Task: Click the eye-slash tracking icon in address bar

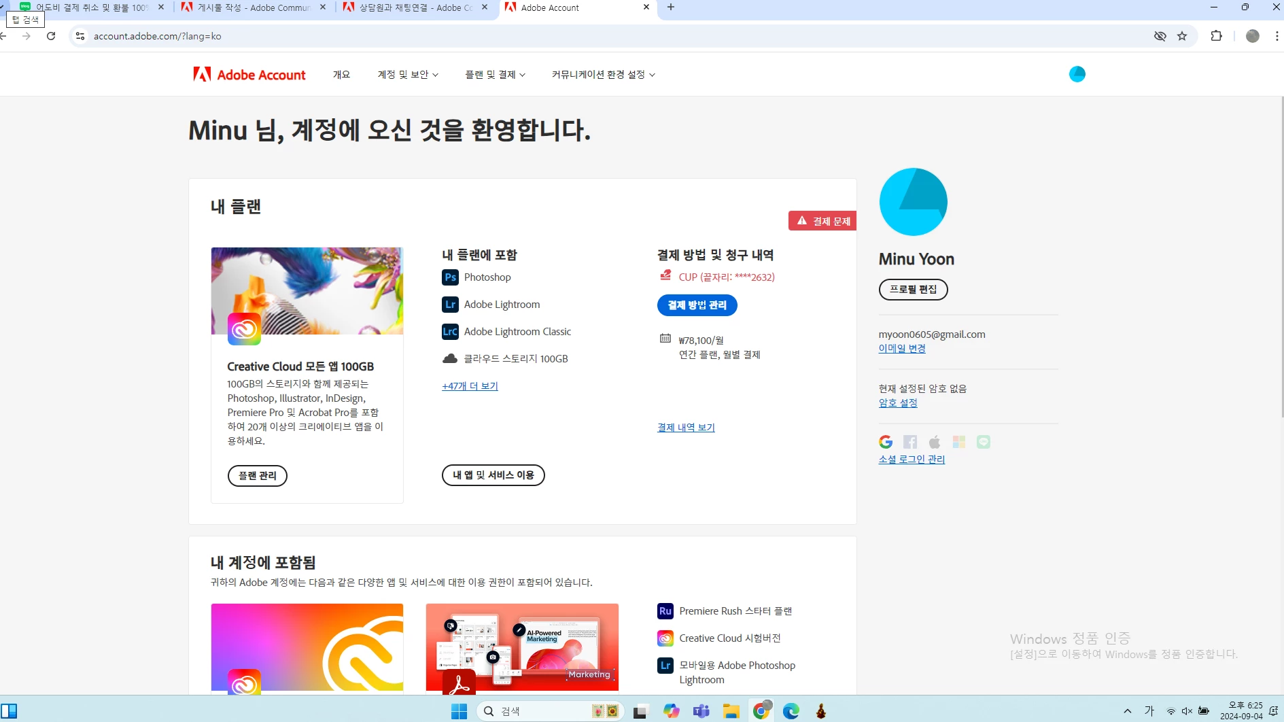Action: (x=1160, y=36)
